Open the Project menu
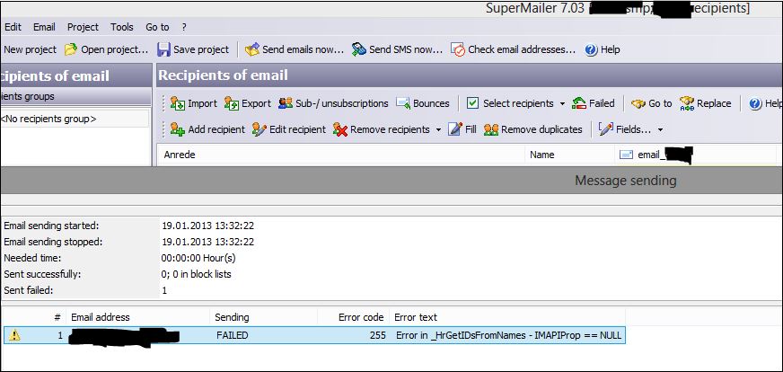783x372 pixels. click(x=83, y=27)
